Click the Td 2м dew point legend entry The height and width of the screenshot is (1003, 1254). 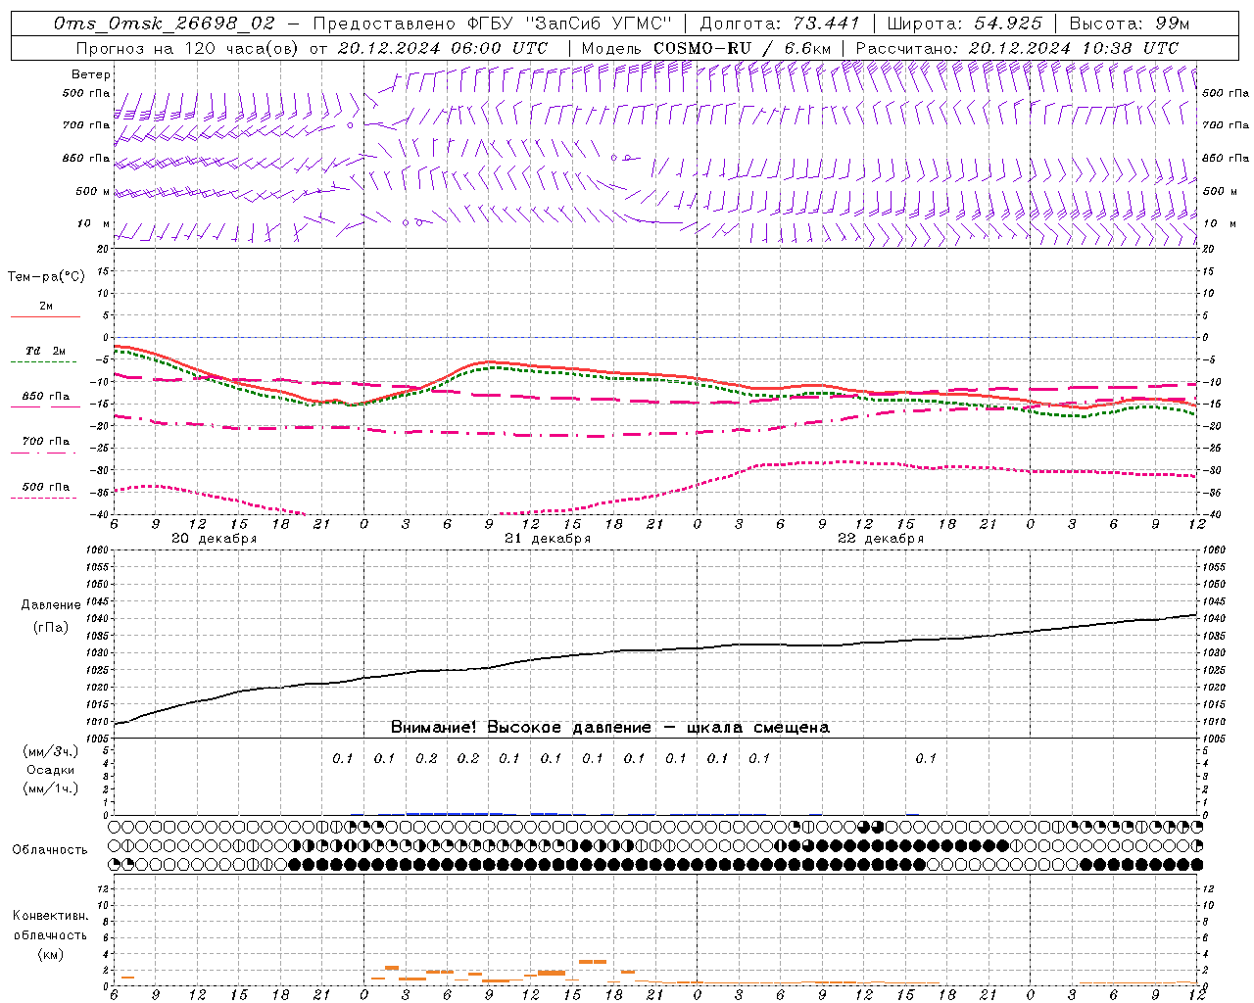[x=45, y=356]
